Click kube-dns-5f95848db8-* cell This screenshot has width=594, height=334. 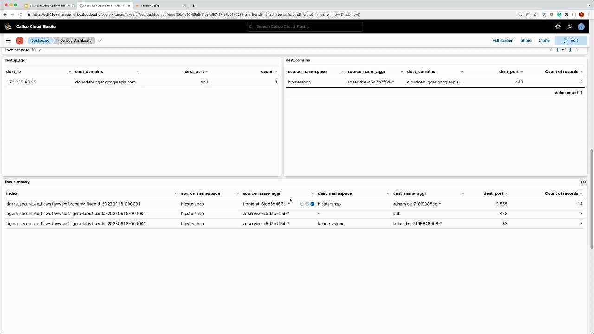pyautogui.click(x=417, y=224)
